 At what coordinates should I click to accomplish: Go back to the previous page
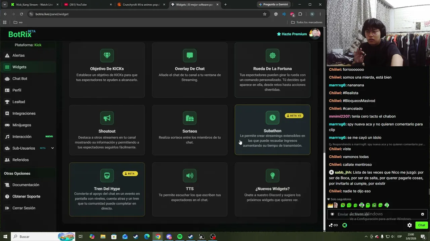point(5,14)
